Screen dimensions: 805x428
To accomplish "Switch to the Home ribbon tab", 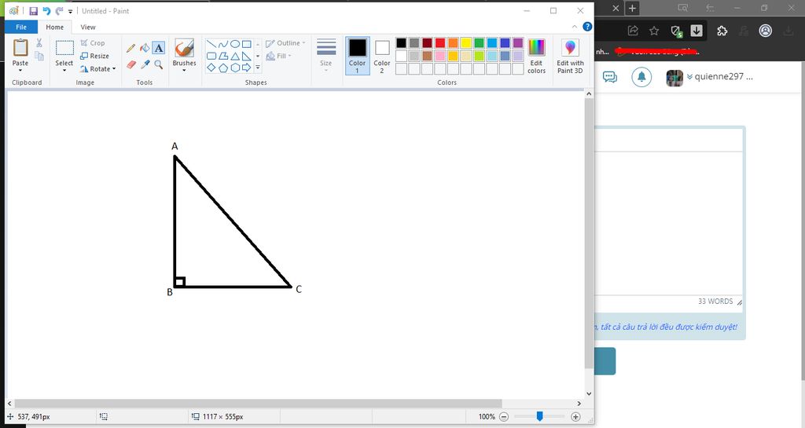I will [x=55, y=27].
